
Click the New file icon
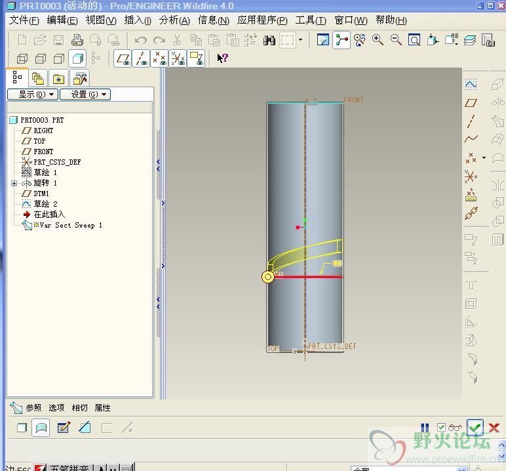point(22,40)
